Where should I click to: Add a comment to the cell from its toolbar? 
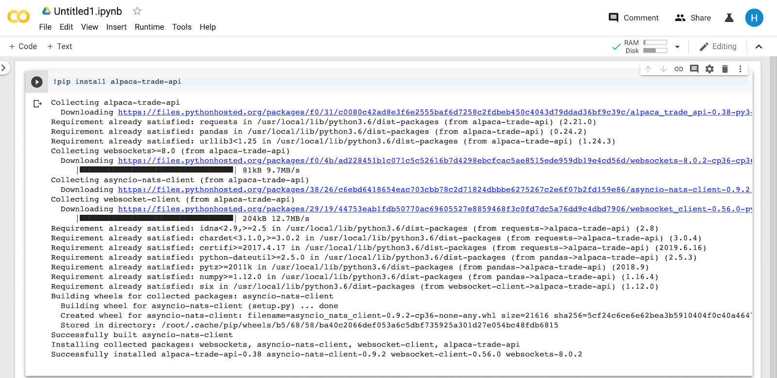[x=694, y=69]
